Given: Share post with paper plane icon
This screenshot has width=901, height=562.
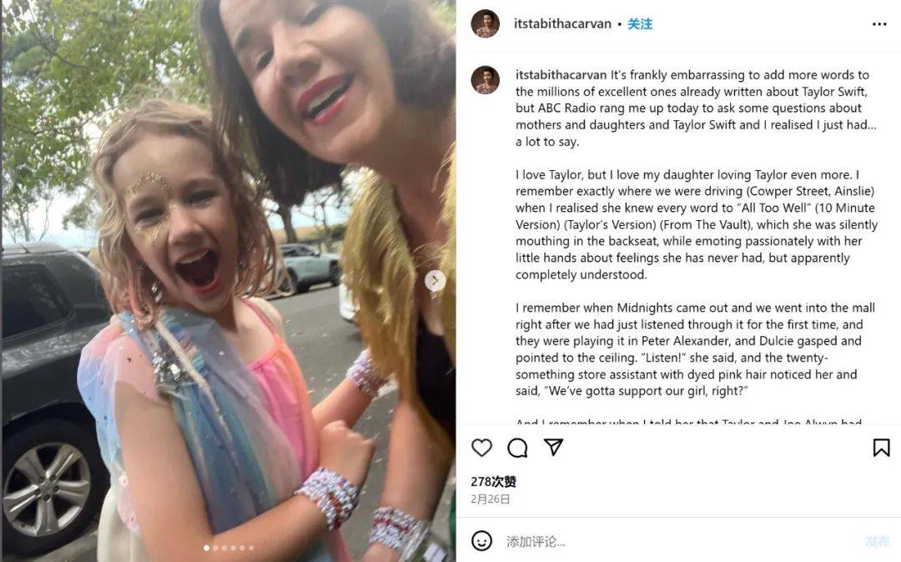Looking at the screenshot, I should coord(553,447).
